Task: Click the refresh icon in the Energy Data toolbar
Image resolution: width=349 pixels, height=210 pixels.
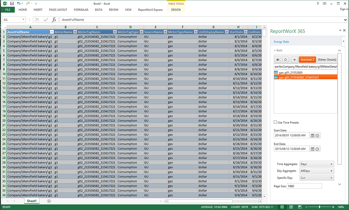Action: [x=285, y=59]
